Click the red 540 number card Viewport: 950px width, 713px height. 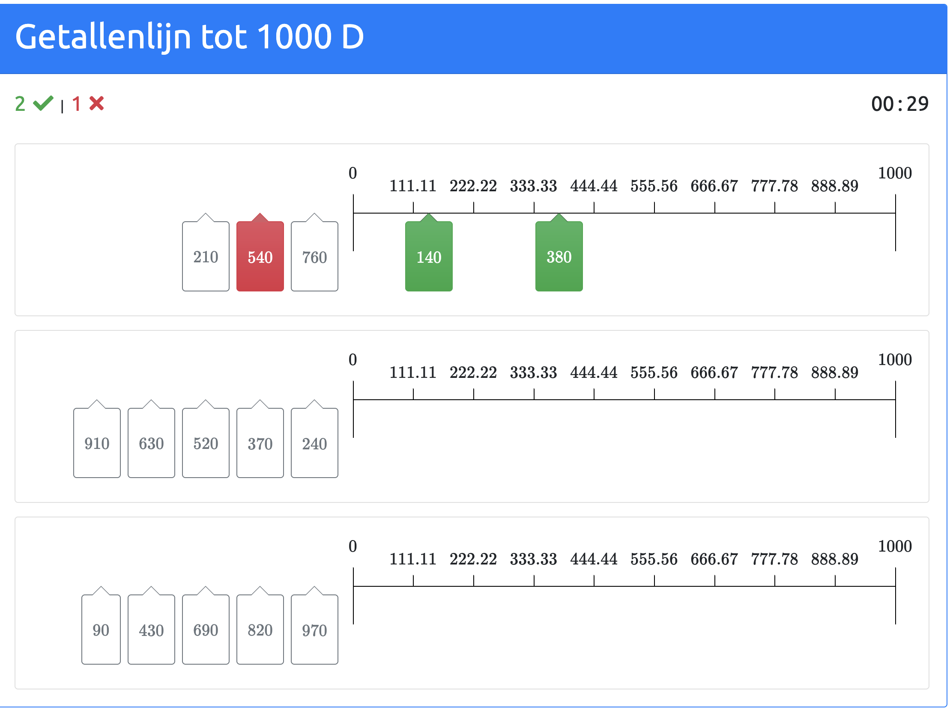click(x=260, y=257)
